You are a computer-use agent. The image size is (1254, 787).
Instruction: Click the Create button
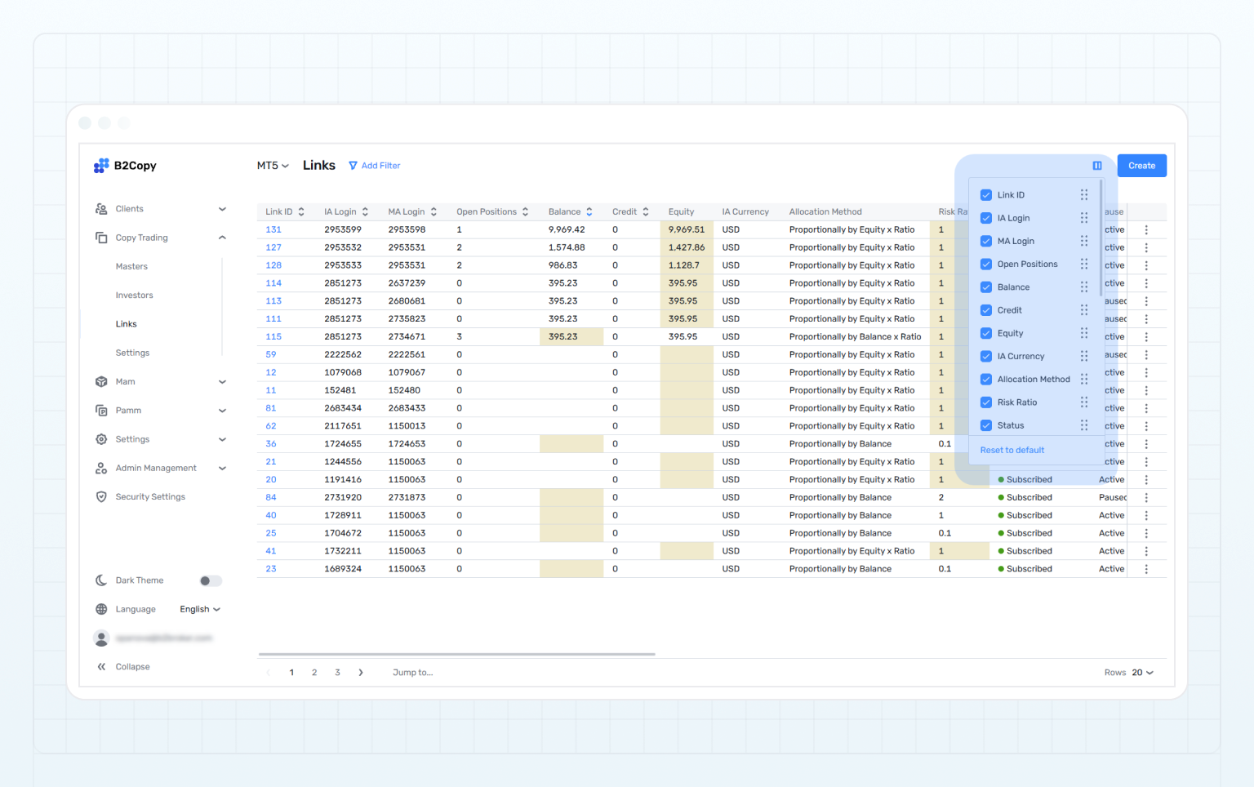[x=1141, y=165]
